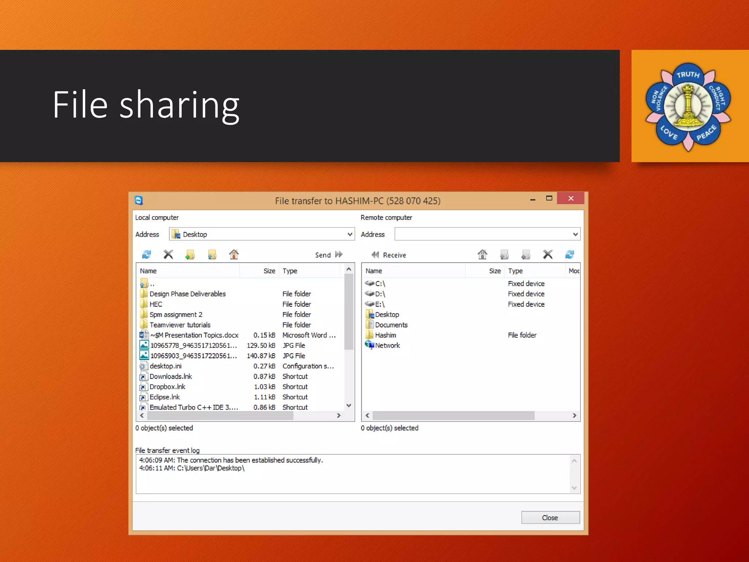Sort remote list by Size column
749x562 pixels.
485,271
